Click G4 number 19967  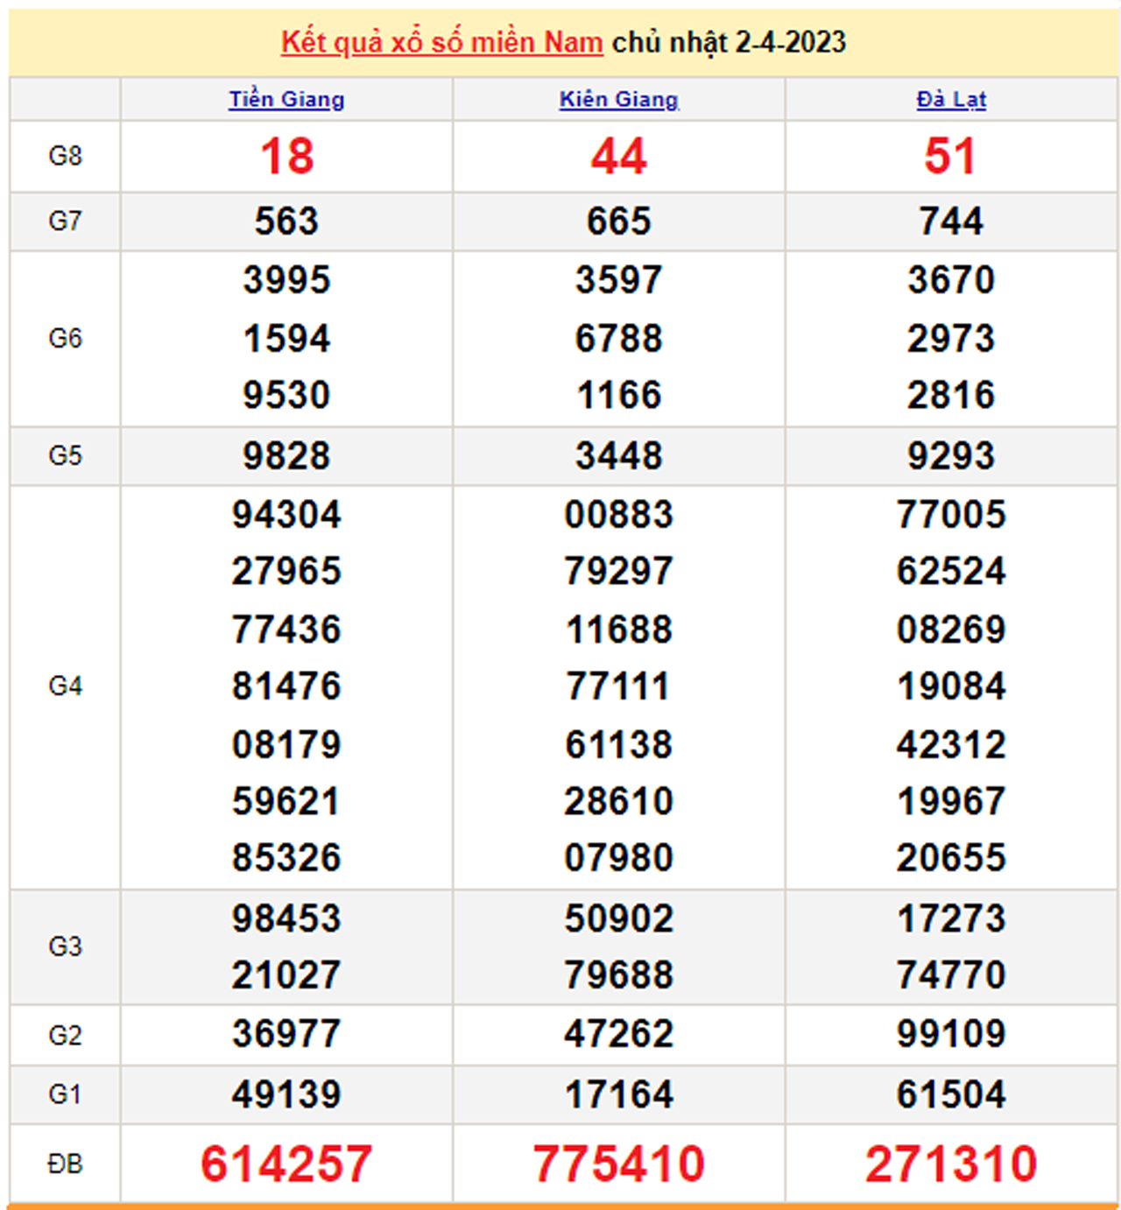[951, 801]
